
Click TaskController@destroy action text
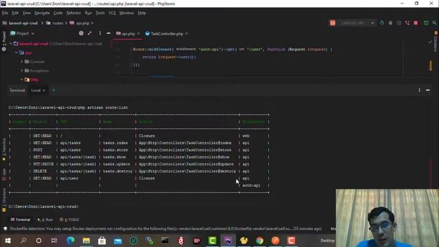[187, 171]
